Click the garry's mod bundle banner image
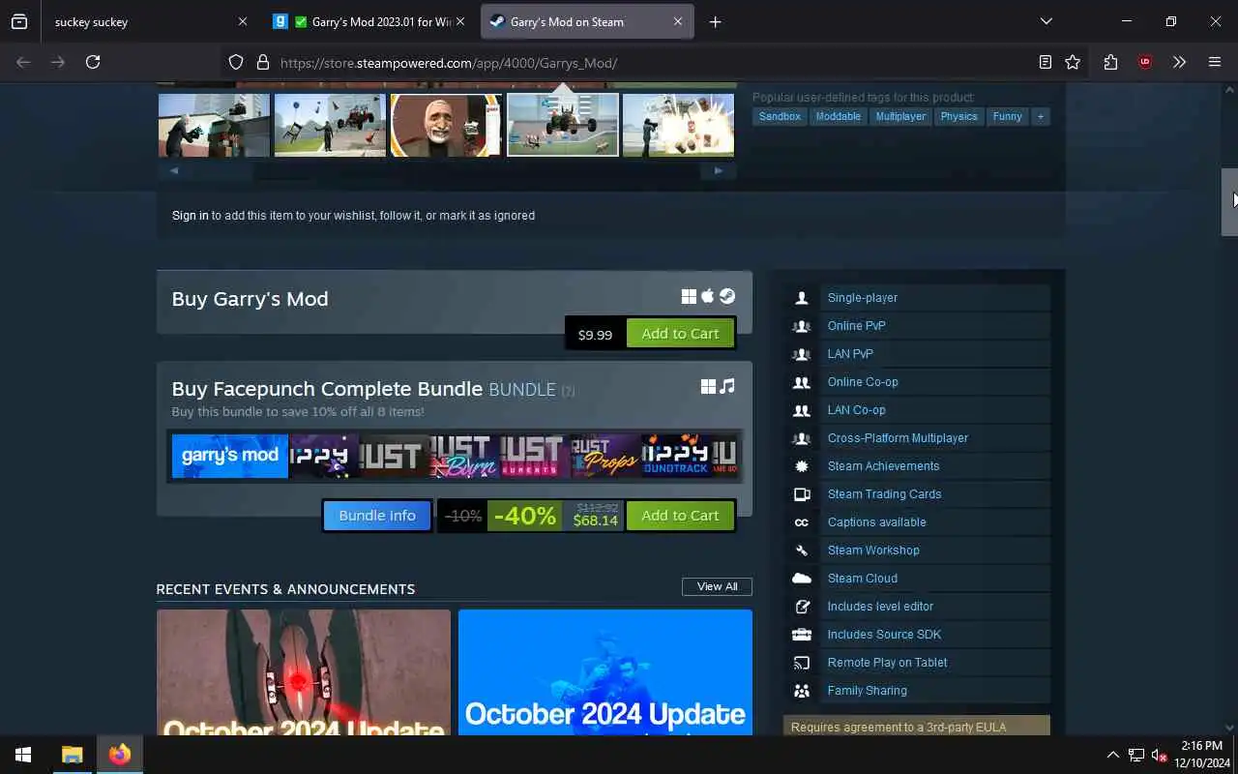 tap(229, 456)
